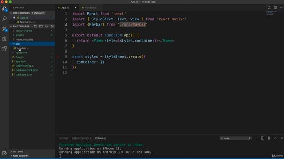This screenshot has height=159, width=284.
Task: Click the code minimap preview
Action: pyautogui.click(x=272, y=13)
